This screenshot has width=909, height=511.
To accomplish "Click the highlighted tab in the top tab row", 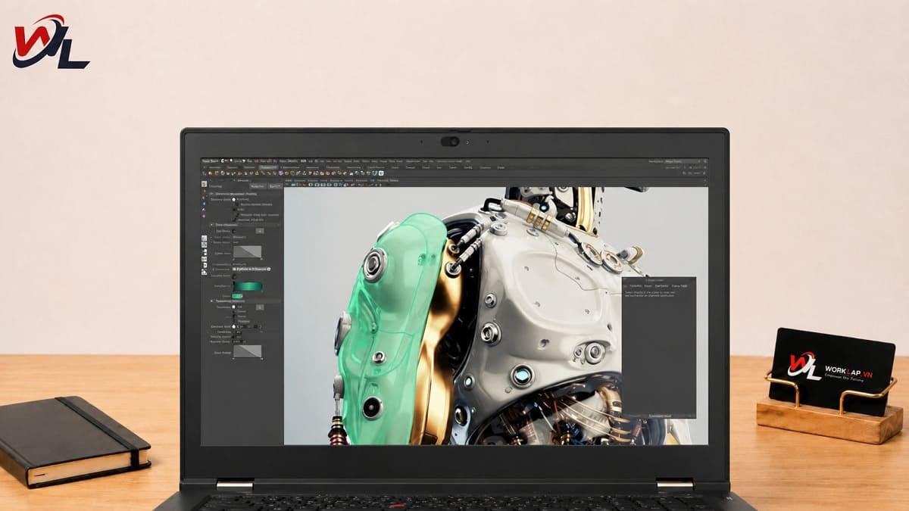I will [268, 167].
